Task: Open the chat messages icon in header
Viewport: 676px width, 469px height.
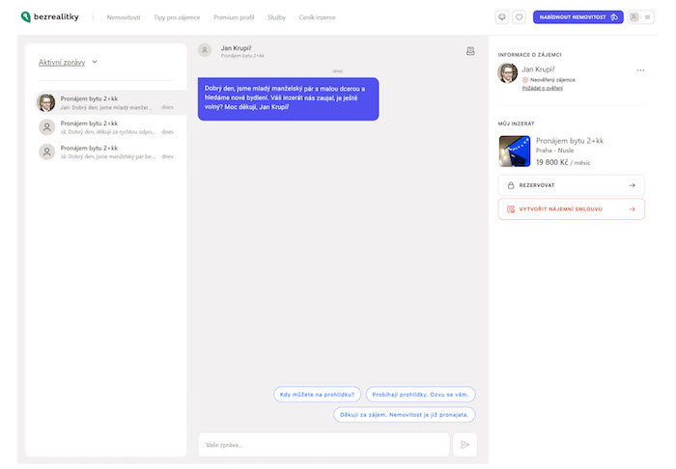Action: click(x=501, y=16)
